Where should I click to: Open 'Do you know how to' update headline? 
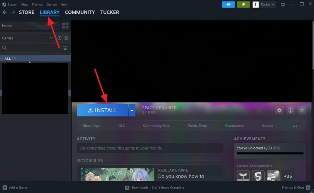click(181, 176)
